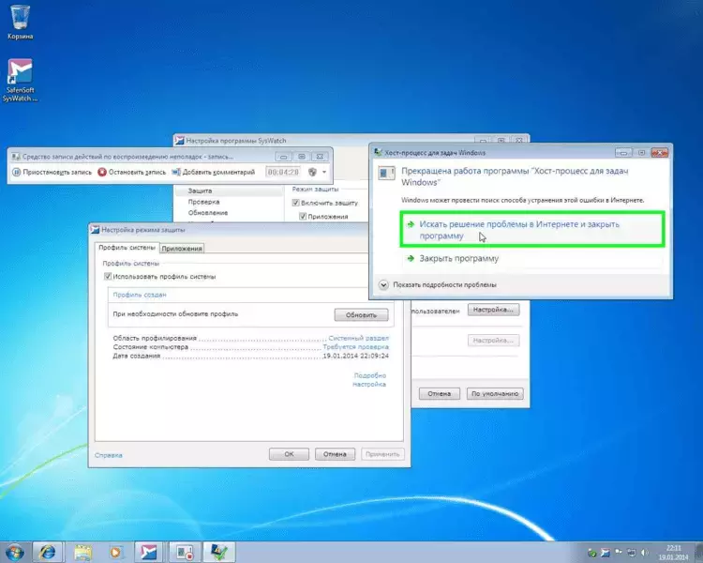Click the 'Обновить' profile button
703x563 pixels.
tap(361, 315)
